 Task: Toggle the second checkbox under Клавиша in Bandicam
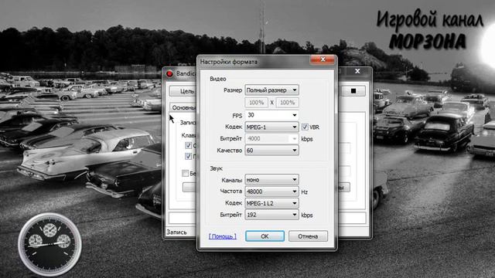[188, 156]
